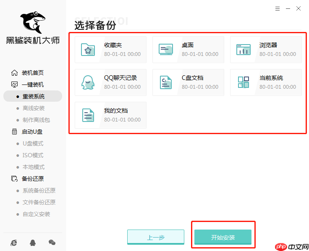The height and width of the screenshot is (251, 309).
Task: Select 系统备份还原 in sidebar
Action: 39,190
